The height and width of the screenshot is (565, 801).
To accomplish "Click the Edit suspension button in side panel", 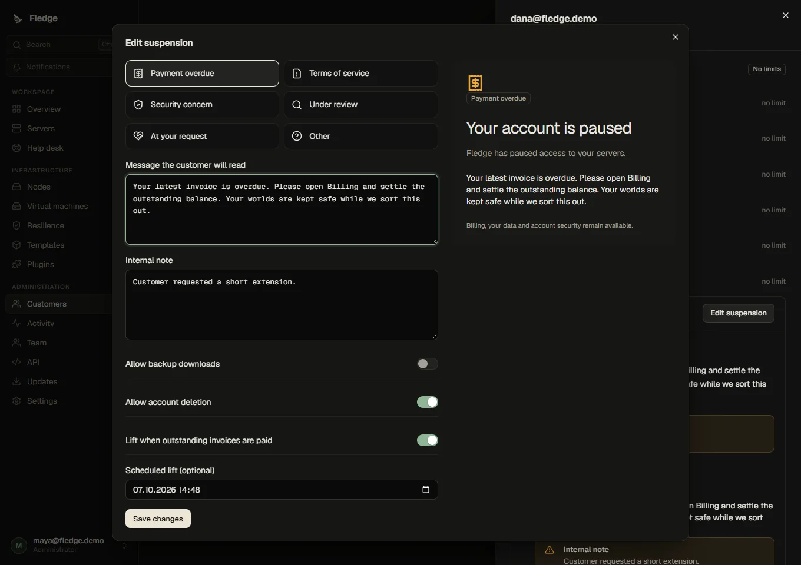I will click(x=739, y=313).
